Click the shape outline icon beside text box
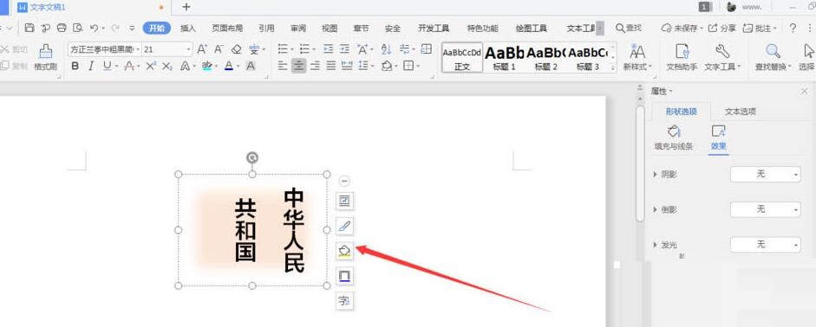The width and height of the screenshot is (816, 327). tap(344, 276)
